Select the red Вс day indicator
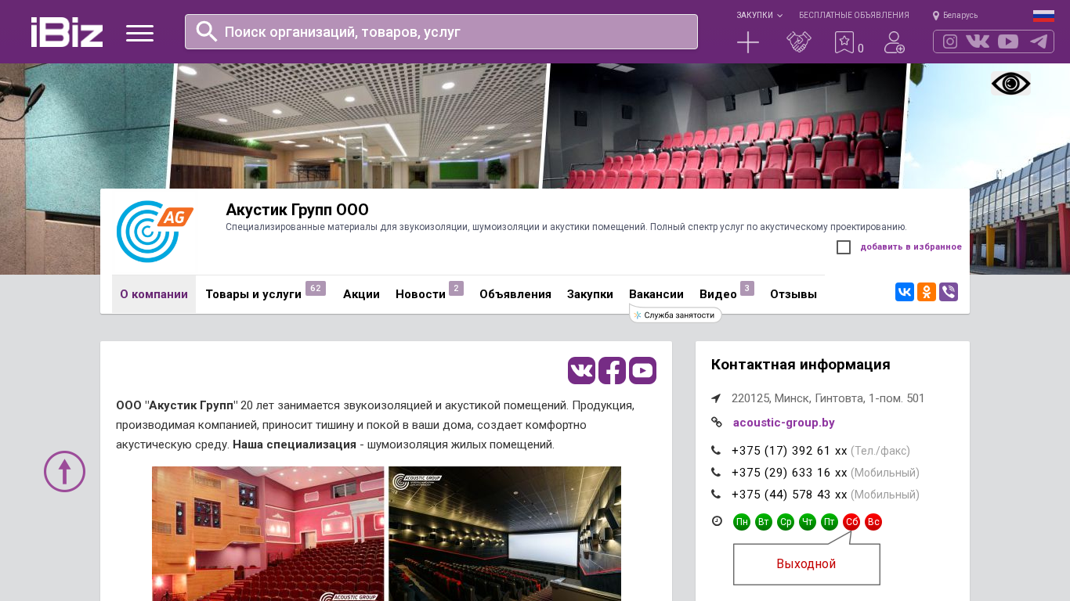1070x601 pixels. click(x=873, y=522)
